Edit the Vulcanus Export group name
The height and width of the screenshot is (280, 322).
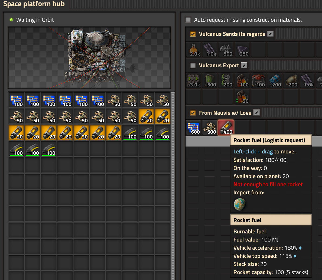[x=244, y=65]
